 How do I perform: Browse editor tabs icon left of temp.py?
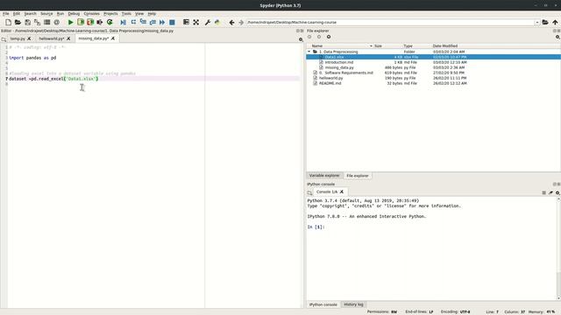tap(4, 39)
